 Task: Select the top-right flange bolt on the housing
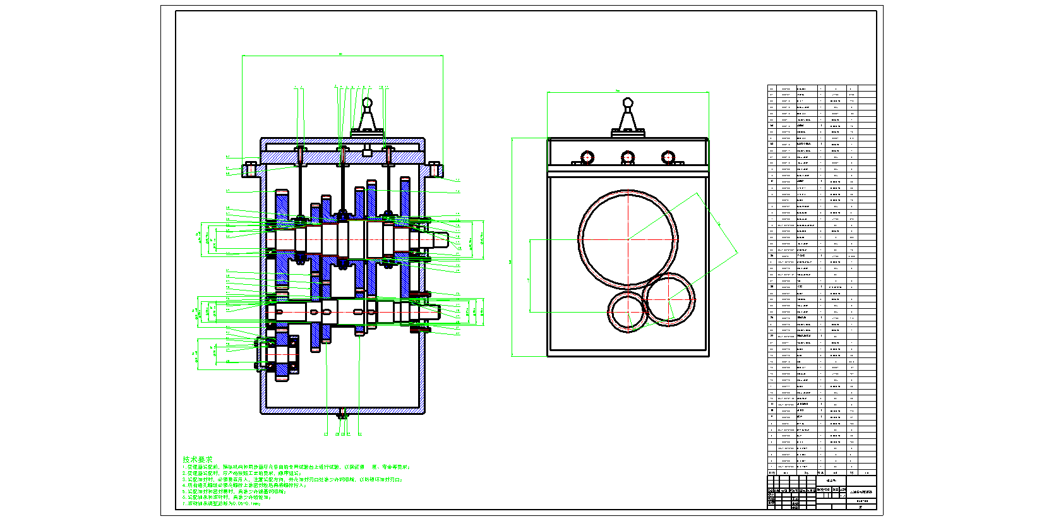(435, 169)
